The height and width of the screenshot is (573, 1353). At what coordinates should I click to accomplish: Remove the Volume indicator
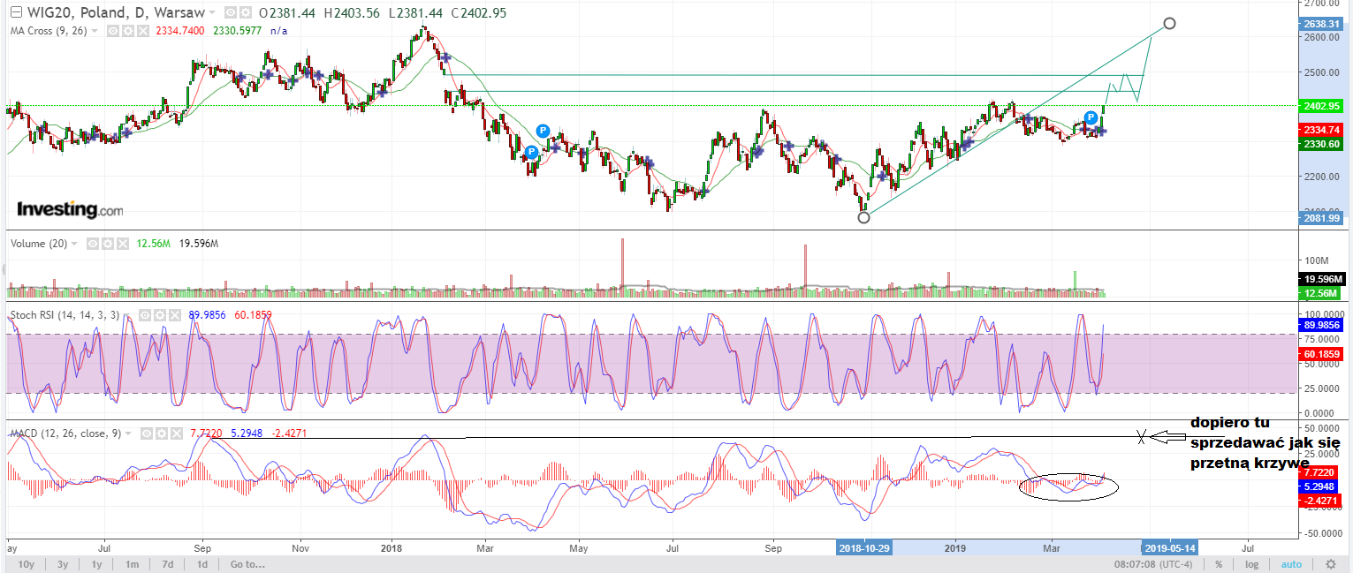(x=120, y=244)
